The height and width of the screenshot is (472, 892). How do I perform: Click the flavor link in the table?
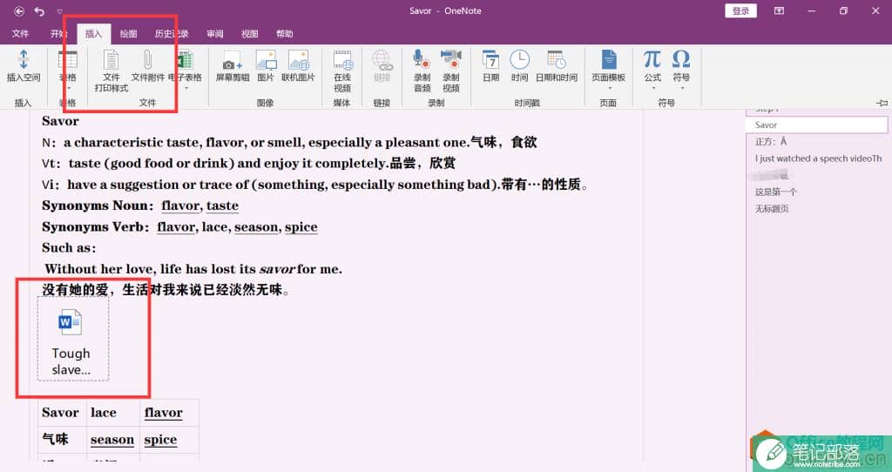coord(163,413)
